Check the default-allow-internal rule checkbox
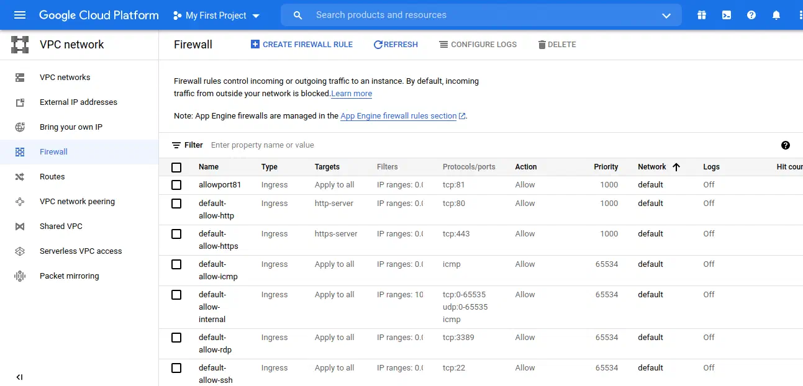The image size is (803, 386). coord(176,295)
